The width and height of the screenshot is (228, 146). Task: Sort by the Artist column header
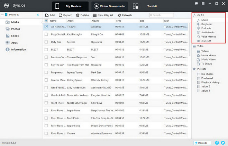point(70,21)
